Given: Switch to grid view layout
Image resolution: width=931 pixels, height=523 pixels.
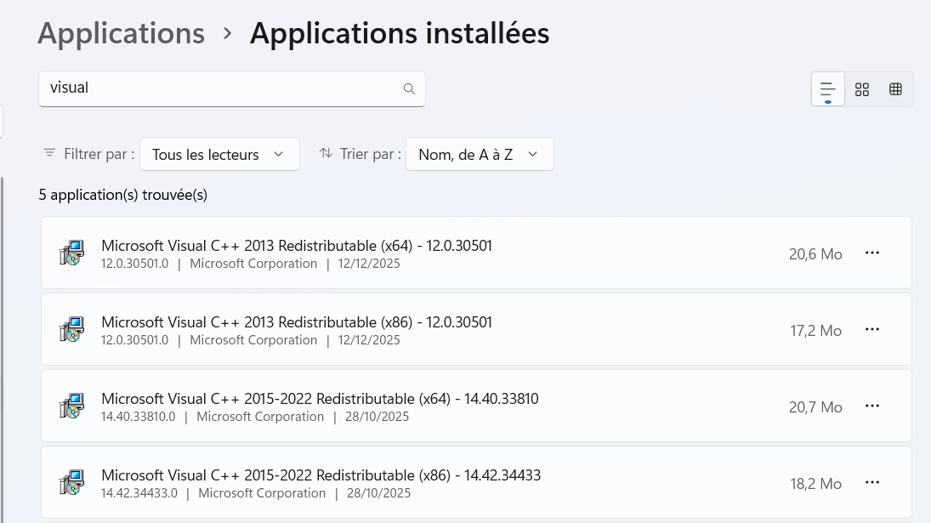Looking at the screenshot, I should [862, 89].
